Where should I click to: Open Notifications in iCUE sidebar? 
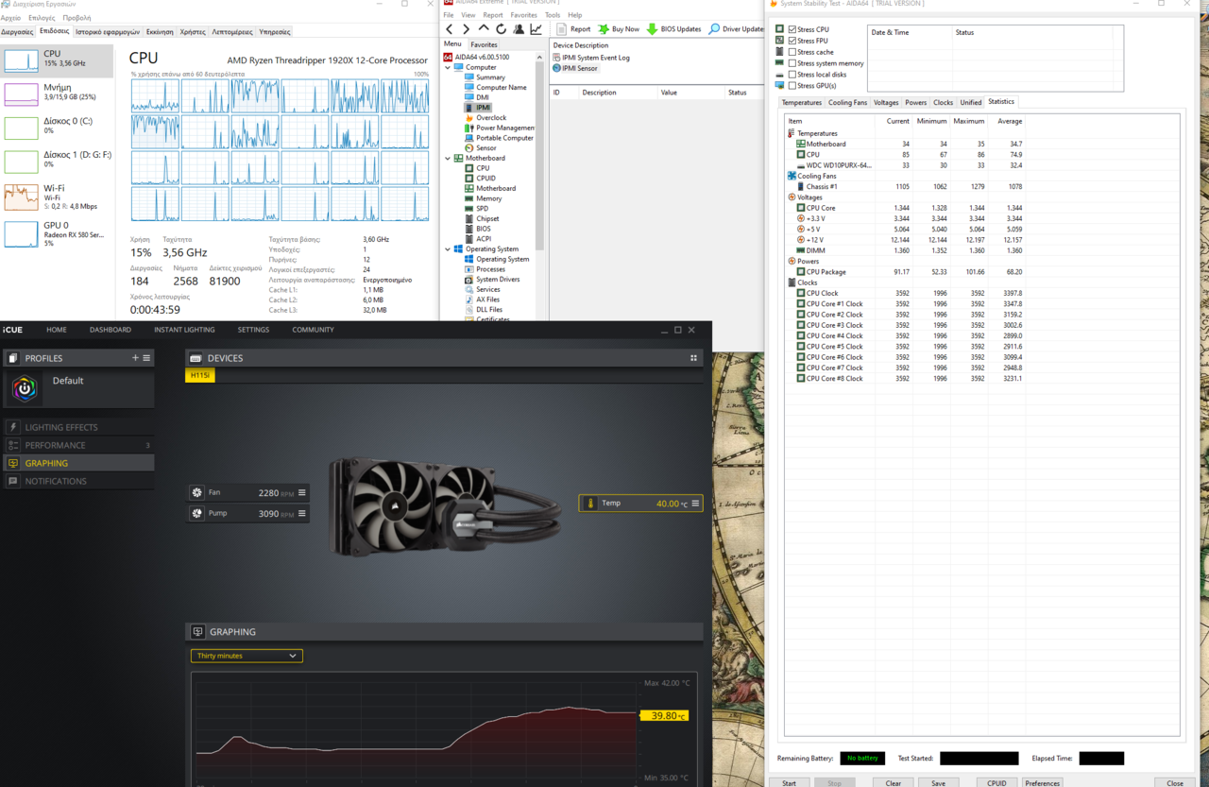(77, 481)
